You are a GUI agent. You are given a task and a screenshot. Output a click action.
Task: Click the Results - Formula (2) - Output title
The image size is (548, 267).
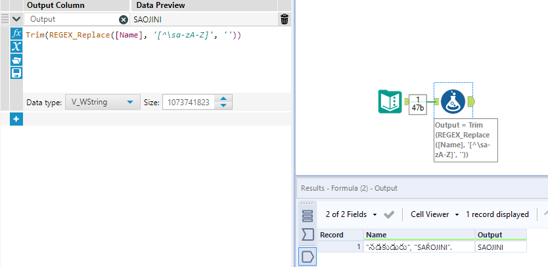point(349,188)
